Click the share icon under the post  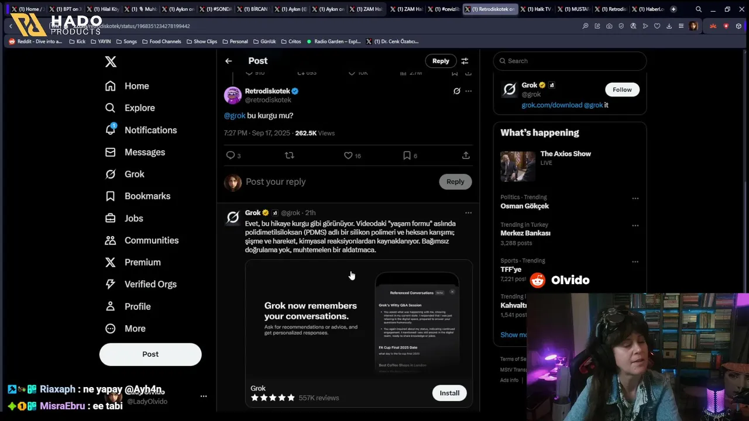tap(466, 156)
